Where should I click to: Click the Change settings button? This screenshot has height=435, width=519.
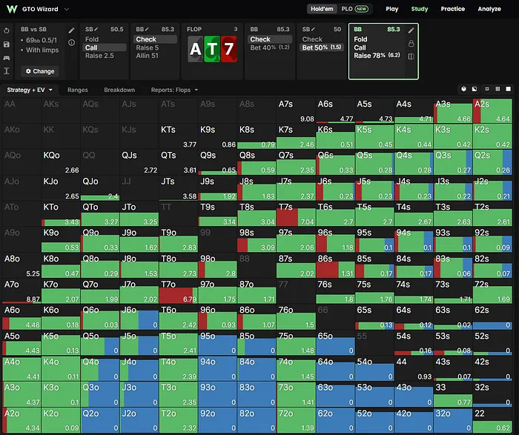(x=40, y=71)
